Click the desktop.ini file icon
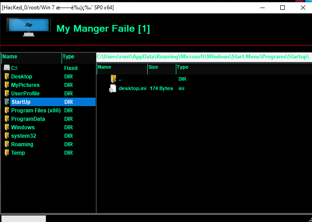The height and width of the screenshot is (222, 312). [x=113, y=88]
